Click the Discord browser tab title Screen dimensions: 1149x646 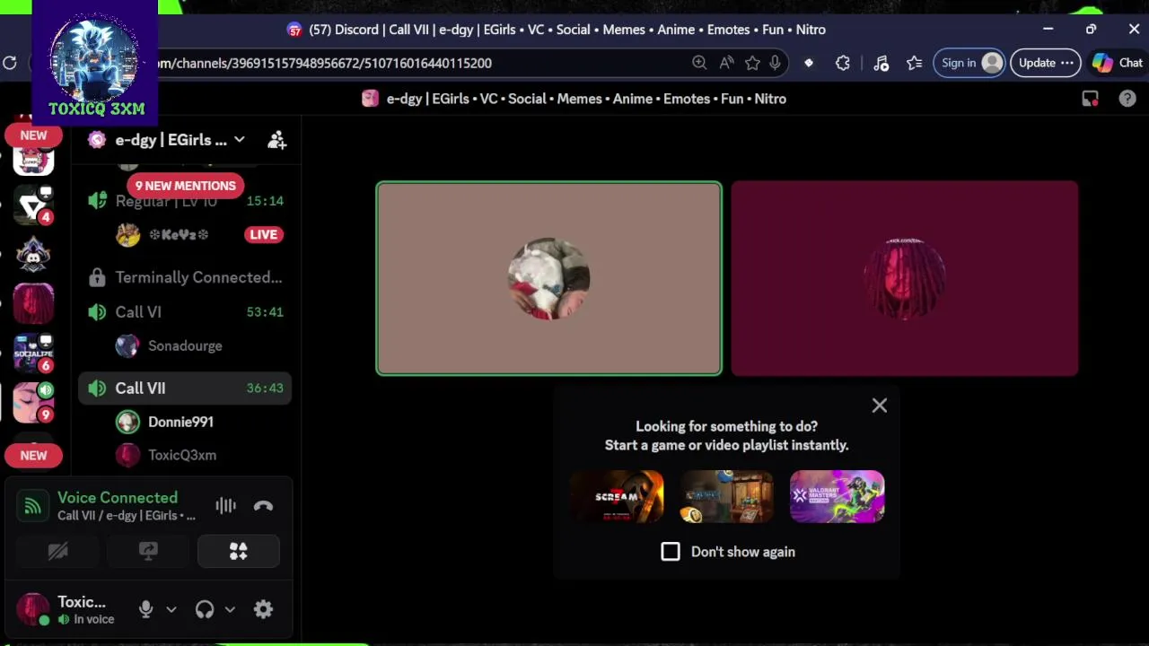point(567,30)
